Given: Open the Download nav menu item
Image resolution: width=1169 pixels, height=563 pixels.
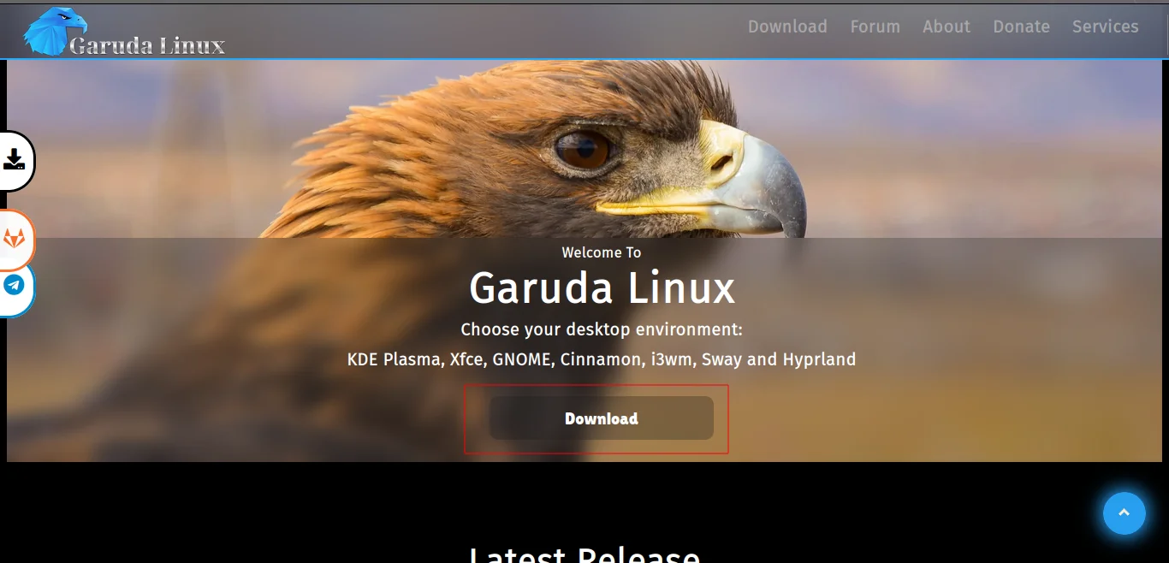Looking at the screenshot, I should (x=787, y=27).
